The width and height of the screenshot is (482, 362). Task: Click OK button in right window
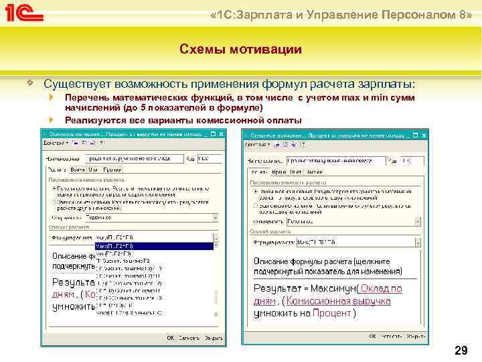coord(373,336)
